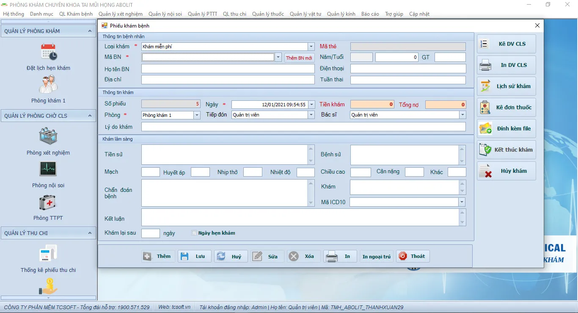Viewport: 578px width, 313px height.
Task: Click the Kê đơn thuốc button
Action: click(x=506, y=108)
